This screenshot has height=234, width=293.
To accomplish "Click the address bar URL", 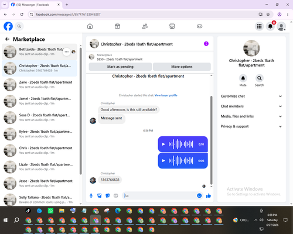I will pos(68,15).
